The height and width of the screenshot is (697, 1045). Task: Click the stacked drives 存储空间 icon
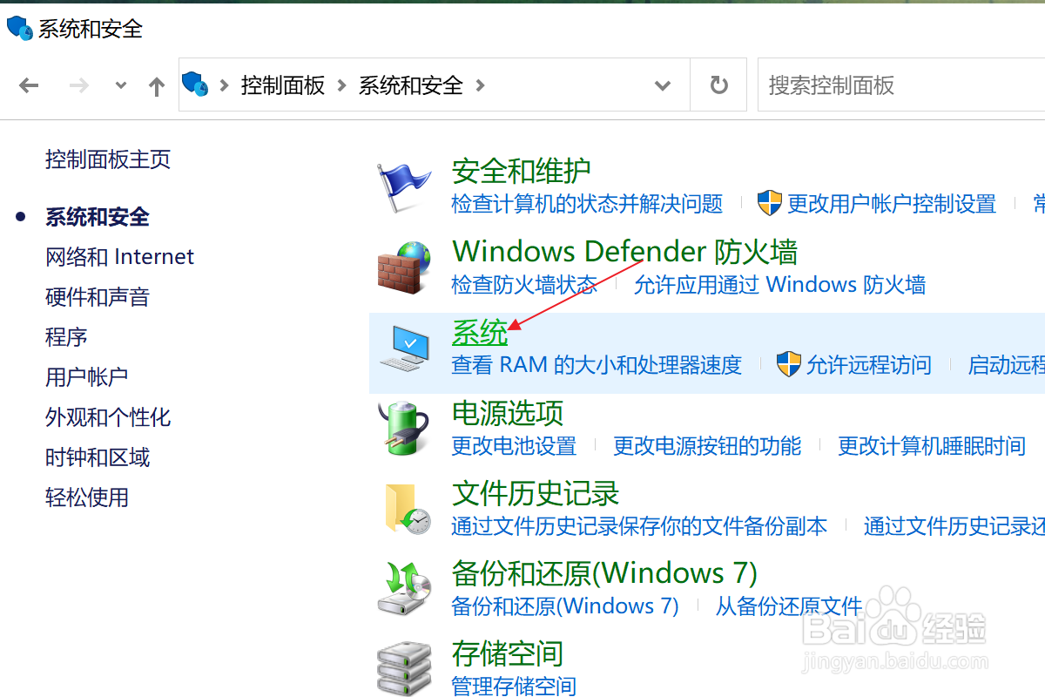[405, 668]
